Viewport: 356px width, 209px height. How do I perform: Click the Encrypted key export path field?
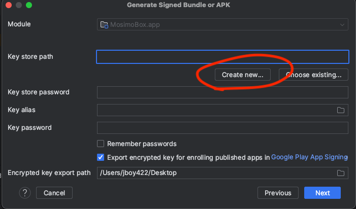point(216,173)
